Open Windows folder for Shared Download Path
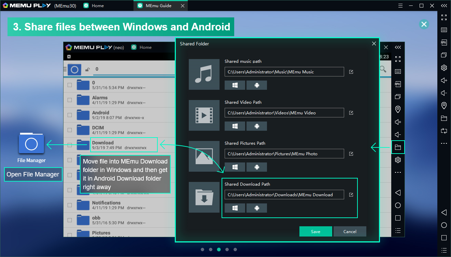This screenshot has height=257, width=451. [235, 208]
